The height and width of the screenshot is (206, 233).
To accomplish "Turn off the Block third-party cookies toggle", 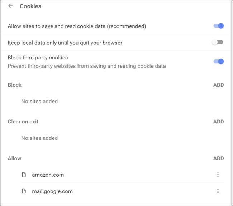I will coord(218,62).
